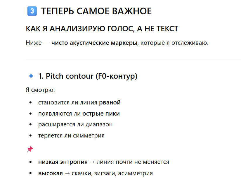Viewport: 241px width, 189px height.
Task: Click the "1. Pitch contour (F0-контур)" heading
Action: pyautogui.click(x=88, y=76)
